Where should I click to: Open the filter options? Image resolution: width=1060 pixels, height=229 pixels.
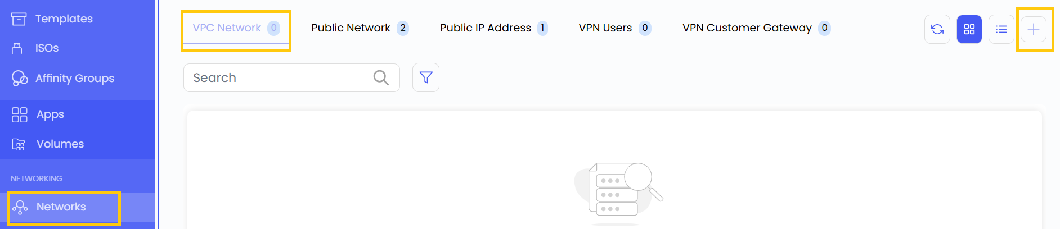426,77
